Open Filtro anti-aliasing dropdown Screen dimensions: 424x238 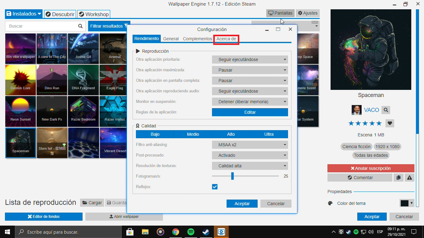(250, 145)
